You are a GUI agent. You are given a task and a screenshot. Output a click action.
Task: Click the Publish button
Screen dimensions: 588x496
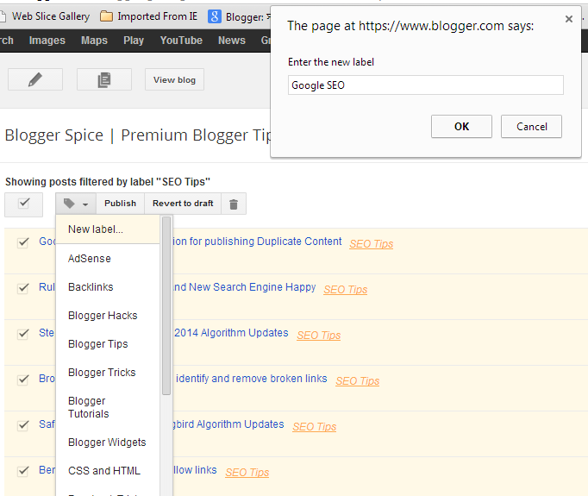(x=121, y=204)
